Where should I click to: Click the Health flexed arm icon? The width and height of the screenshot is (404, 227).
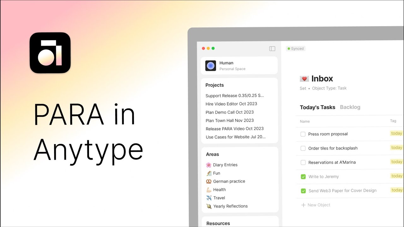pos(209,189)
